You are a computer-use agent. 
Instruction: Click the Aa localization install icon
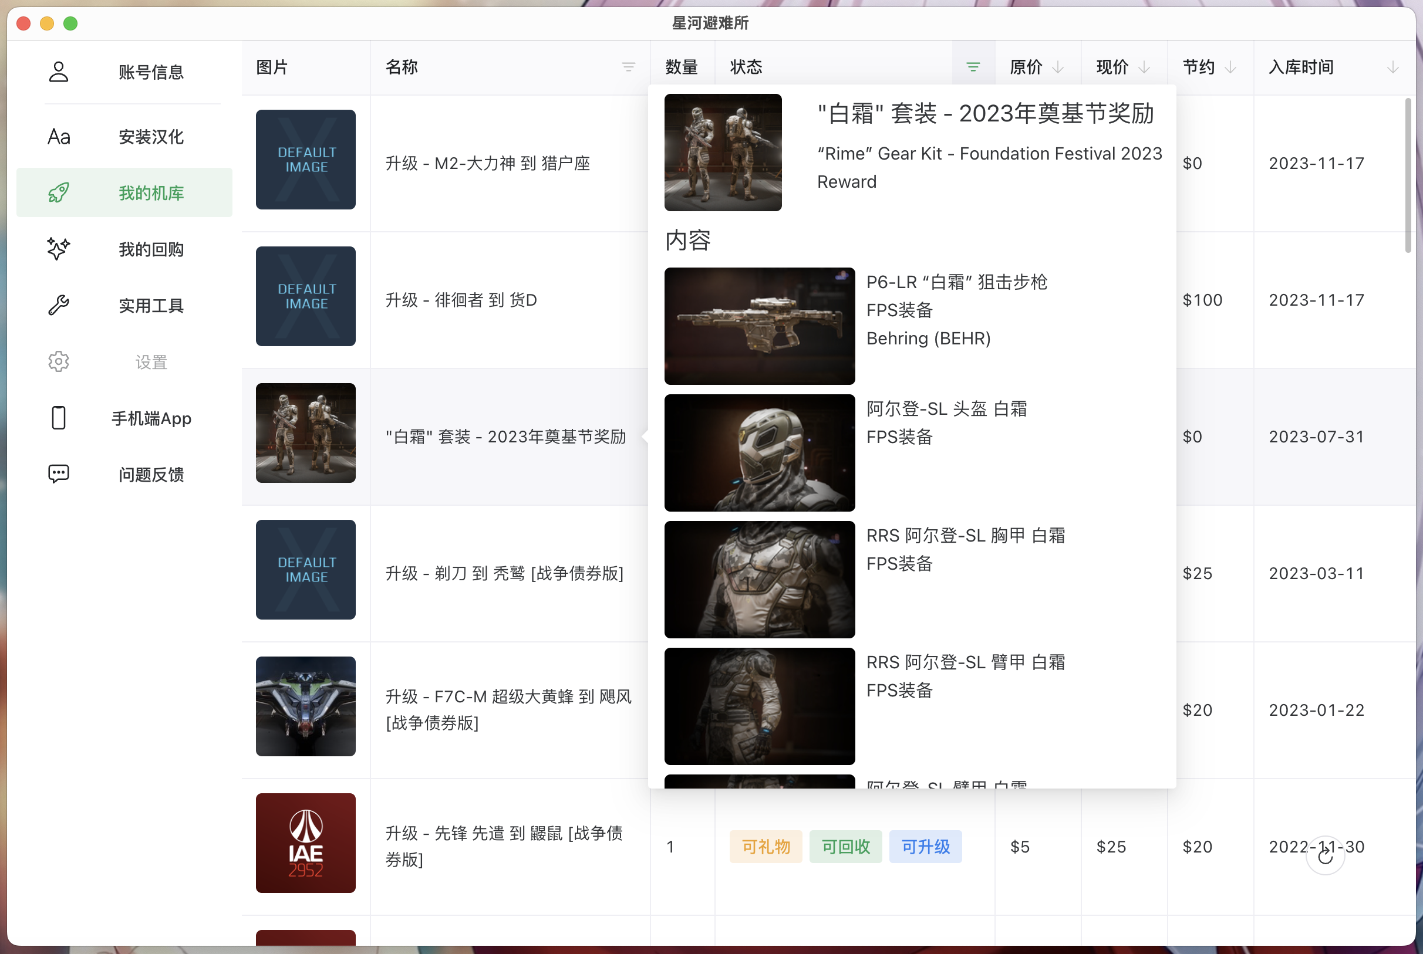(x=59, y=137)
